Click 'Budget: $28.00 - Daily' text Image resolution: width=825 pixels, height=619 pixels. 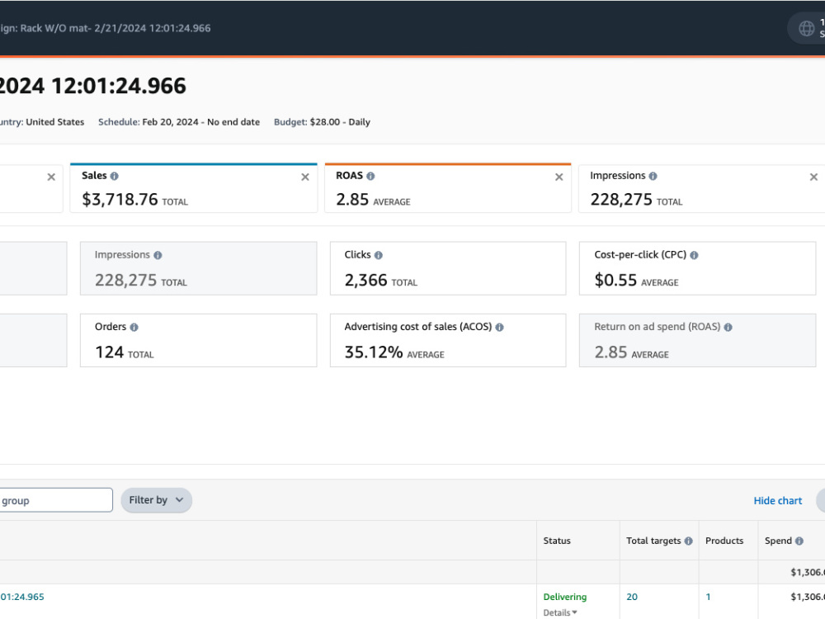[322, 122]
